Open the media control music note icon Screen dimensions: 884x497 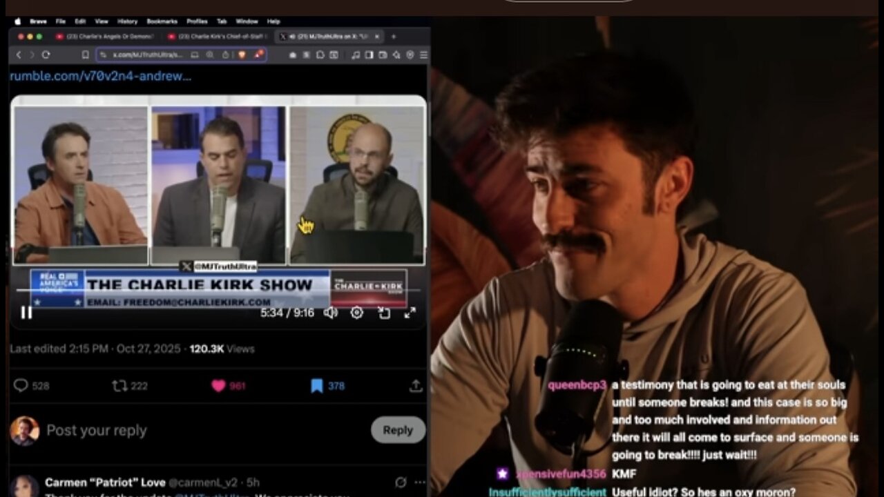(x=356, y=55)
